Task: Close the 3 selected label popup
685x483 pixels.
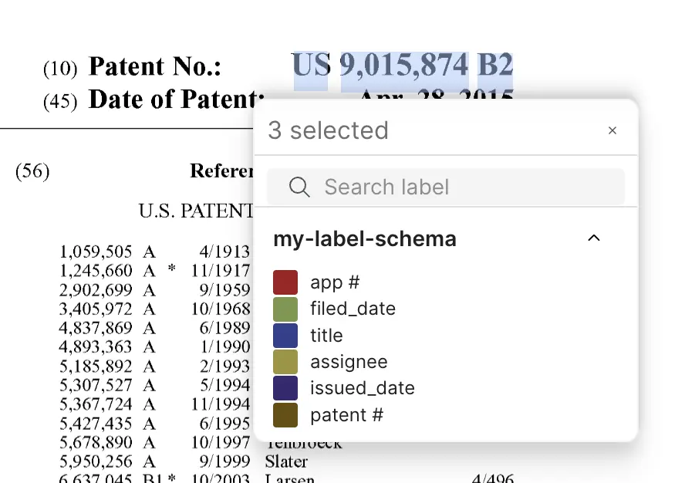Action: click(x=612, y=131)
